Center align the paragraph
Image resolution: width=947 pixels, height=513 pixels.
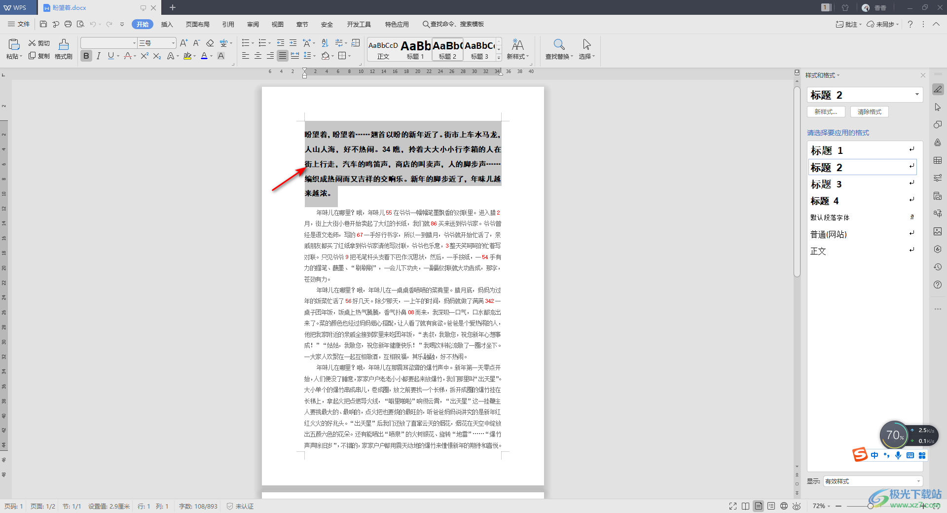(258, 56)
